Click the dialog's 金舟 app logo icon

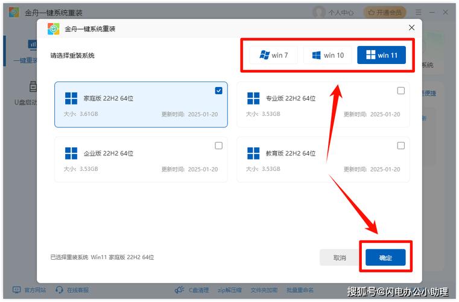tap(54, 28)
